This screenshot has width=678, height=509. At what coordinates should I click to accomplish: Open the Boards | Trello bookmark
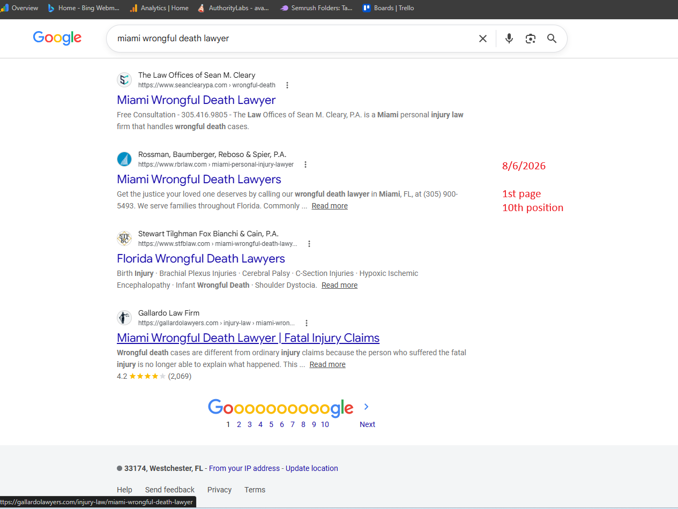(389, 8)
